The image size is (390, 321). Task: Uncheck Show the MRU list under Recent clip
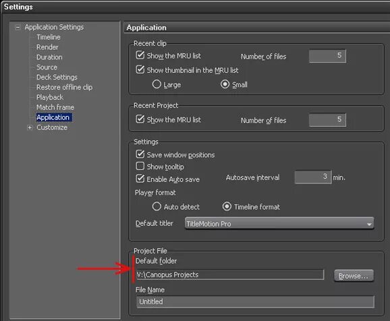pos(140,55)
